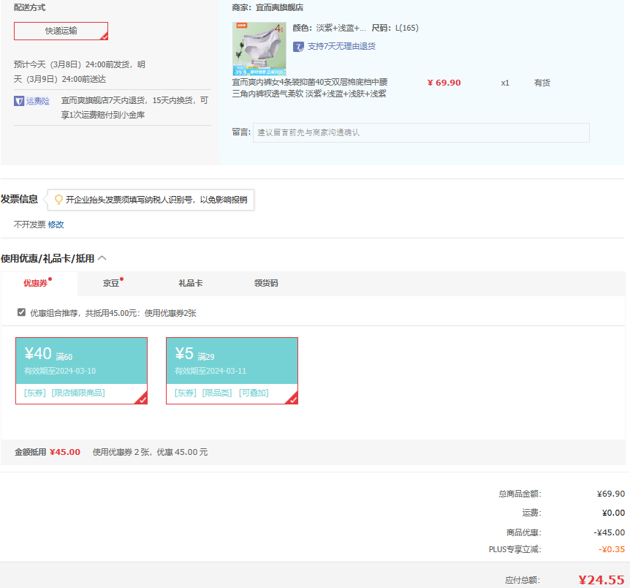Click 有效期至2024-03-10 on ¥40 coupon
Image resolution: width=630 pixels, height=588 pixels.
click(x=60, y=371)
